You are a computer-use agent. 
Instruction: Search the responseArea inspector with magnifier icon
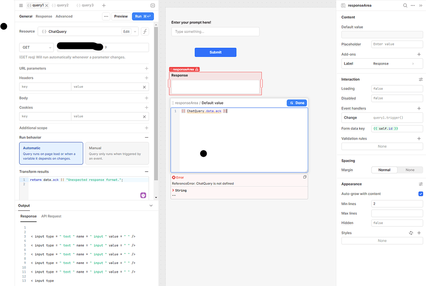(406, 5)
